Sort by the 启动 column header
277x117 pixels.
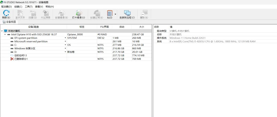click(x=122, y=27)
